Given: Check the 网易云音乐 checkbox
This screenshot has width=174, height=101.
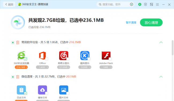Looking at the screenshot, I should pyautogui.click(x=68, y=59).
